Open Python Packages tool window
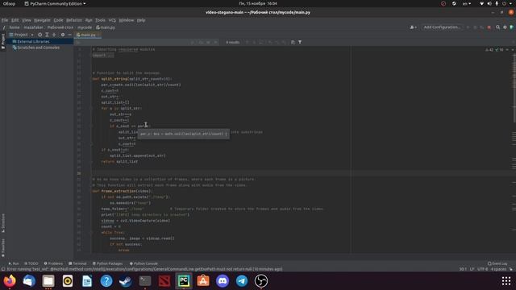The height and width of the screenshot is (290, 516). pyautogui.click(x=107, y=263)
